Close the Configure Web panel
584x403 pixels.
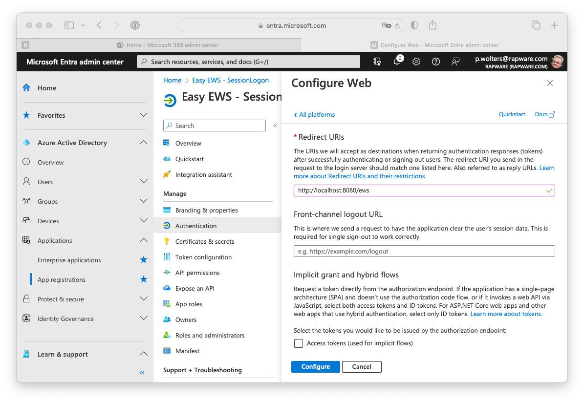[550, 83]
